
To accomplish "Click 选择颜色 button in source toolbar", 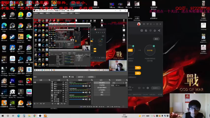I will pyautogui.click(x=91, y=77).
